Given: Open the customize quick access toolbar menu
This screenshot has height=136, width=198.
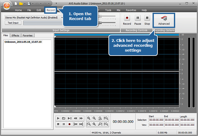Looking at the screenshot, I should point(56,4).
